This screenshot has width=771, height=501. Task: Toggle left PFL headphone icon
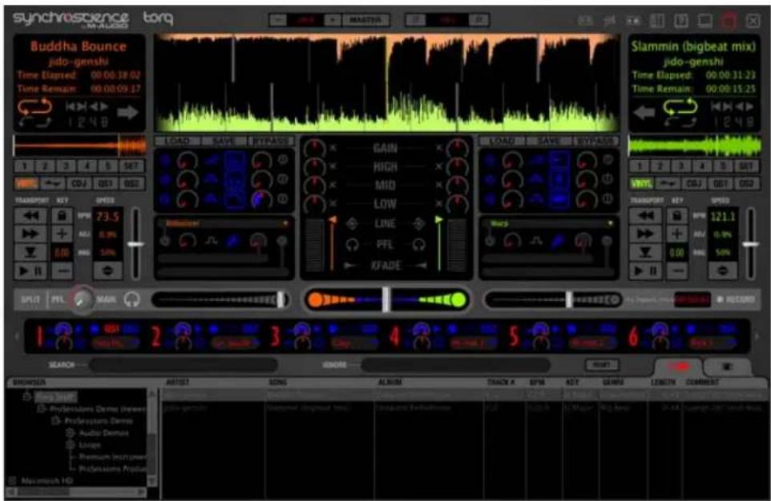[352, 245]
